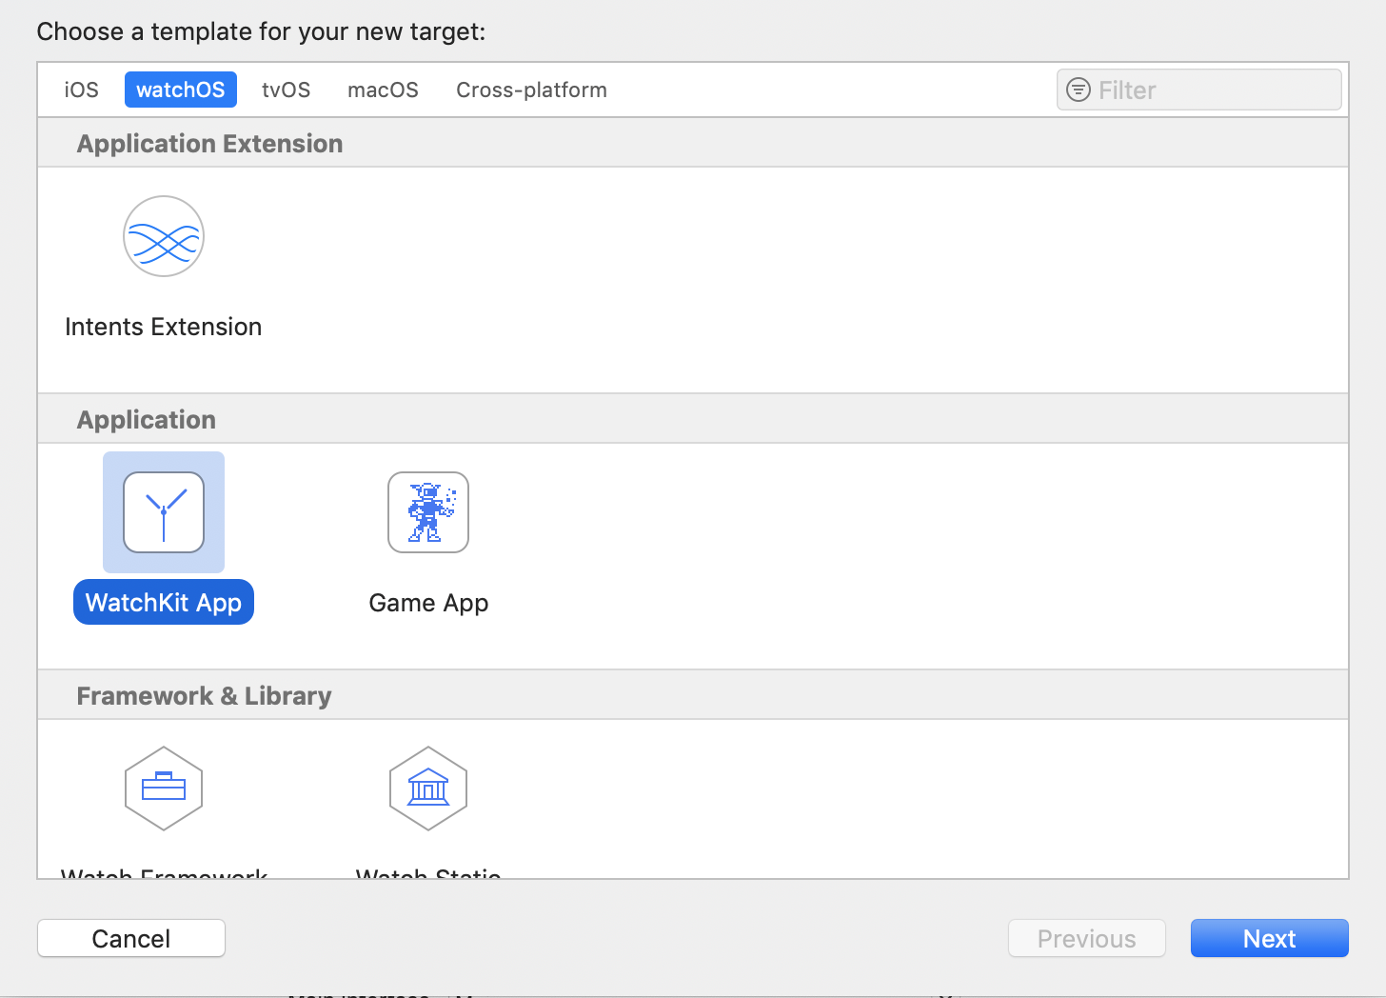Click the filter icon in search field
The height and width of the screenshot is (998, 1386).
(x=1079, y=90)
